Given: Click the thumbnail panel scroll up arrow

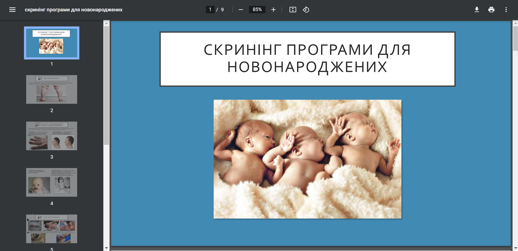Looking at the screenshot, I should (x=106, y=23).
